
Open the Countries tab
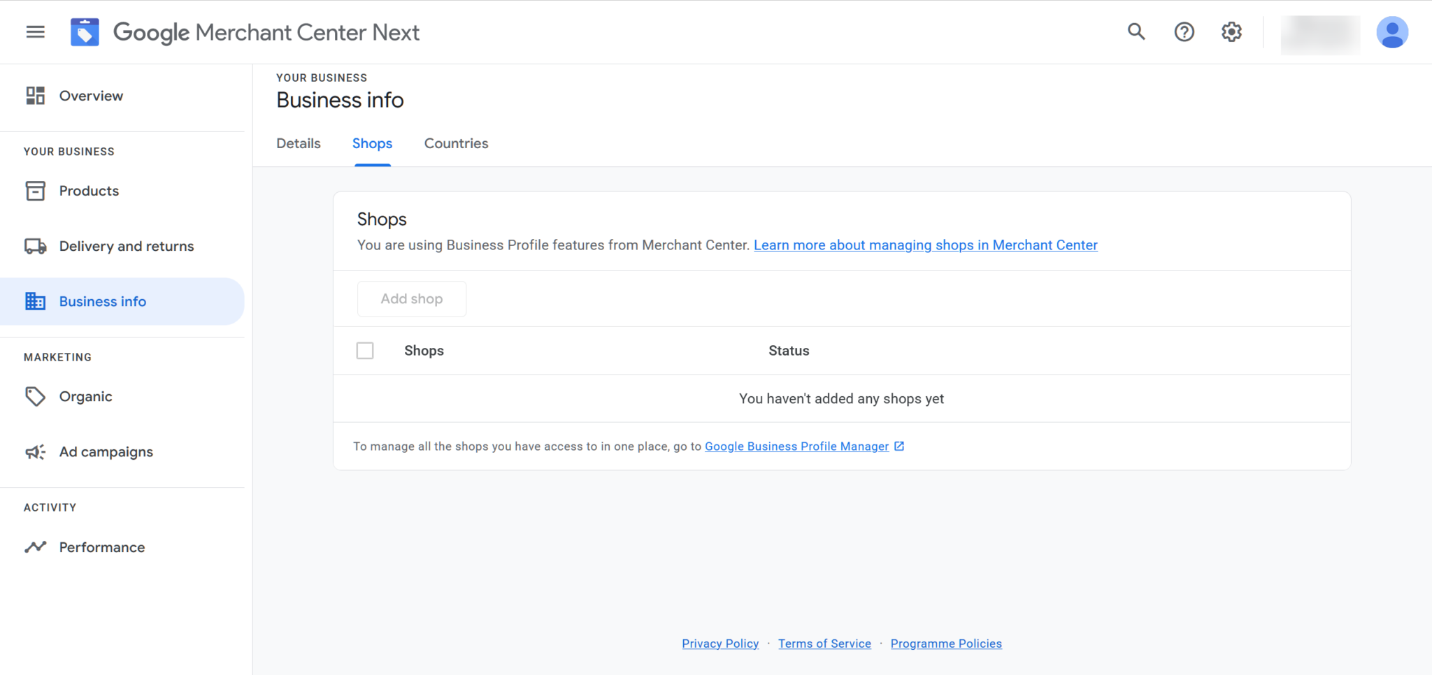pyautogui.click(x=456, y=143)
